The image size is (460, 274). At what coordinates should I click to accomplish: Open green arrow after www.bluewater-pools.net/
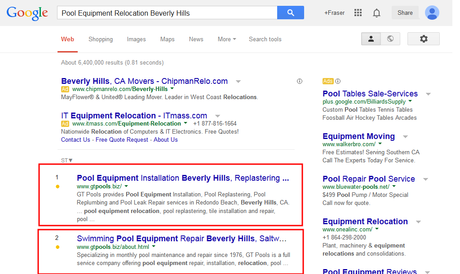(x=394, y=186)
